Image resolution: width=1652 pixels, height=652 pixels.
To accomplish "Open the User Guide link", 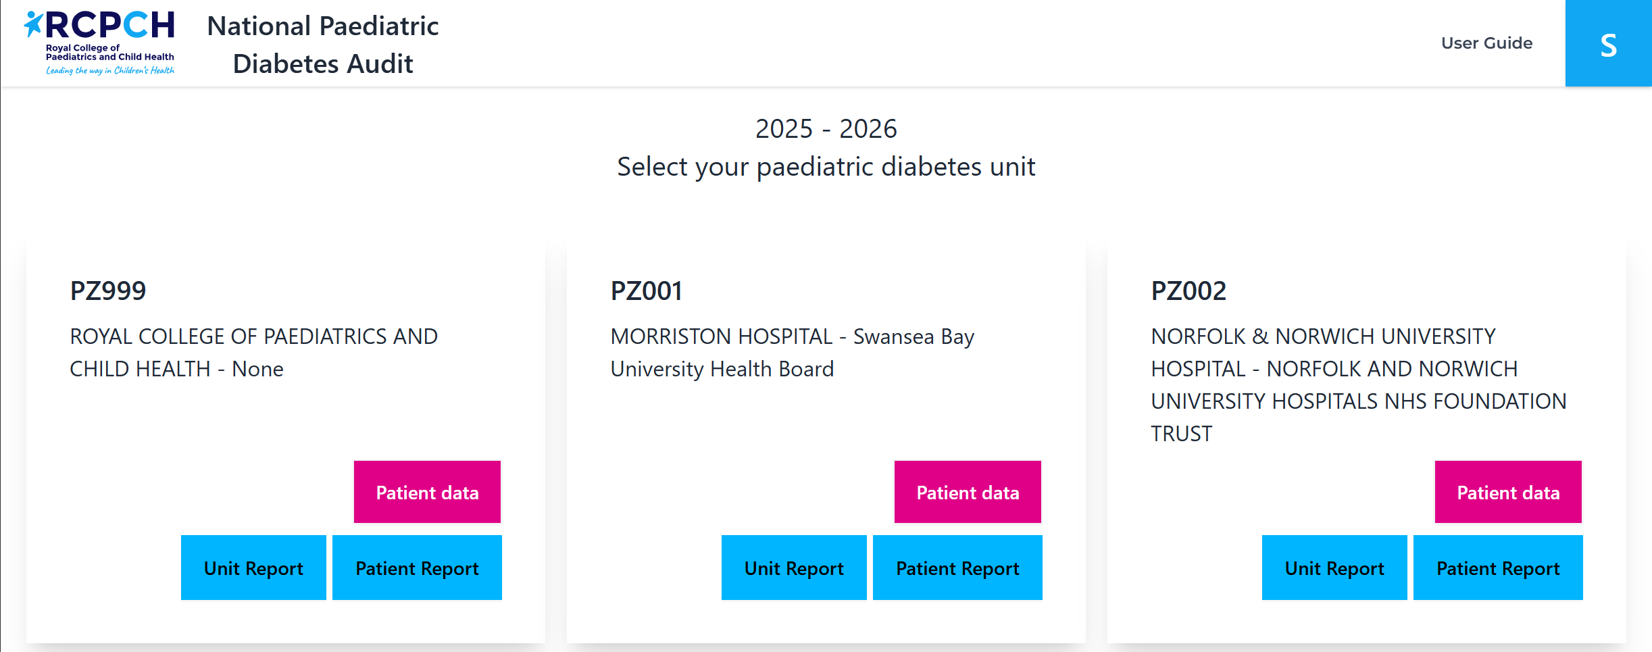I will coord(1486,43).
